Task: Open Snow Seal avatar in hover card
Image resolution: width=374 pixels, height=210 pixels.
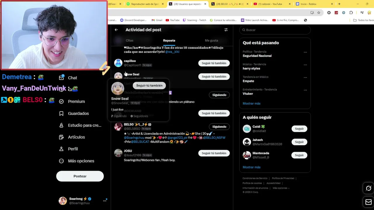Action: coord(117,88)
